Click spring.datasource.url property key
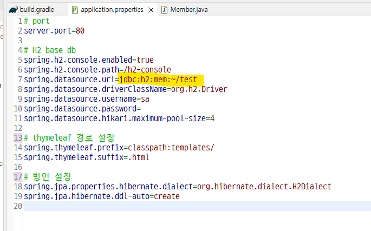This screenshot has height=231, width=371. tap(69, 80)
